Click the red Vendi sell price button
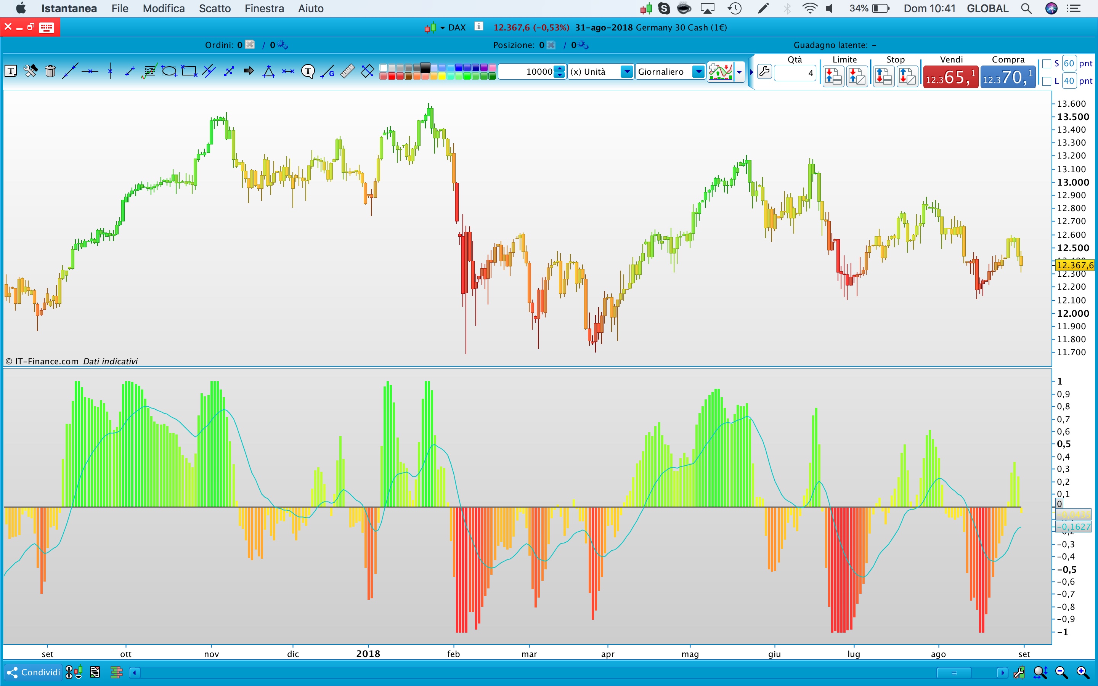 tap(950, 77)
